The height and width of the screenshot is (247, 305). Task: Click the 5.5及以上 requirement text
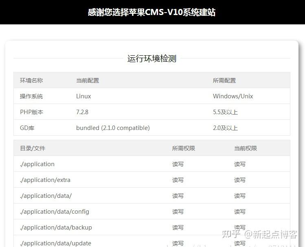point(225,112)
